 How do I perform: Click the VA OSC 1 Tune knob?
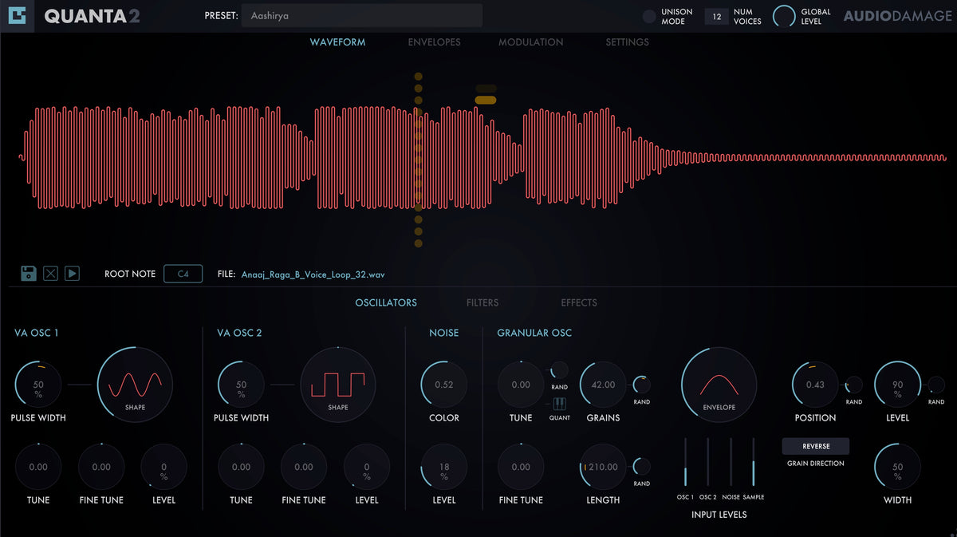(x=38, y=467)
